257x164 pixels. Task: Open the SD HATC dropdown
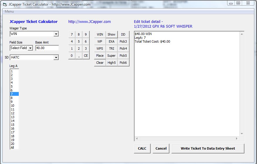tap(56, 58)
